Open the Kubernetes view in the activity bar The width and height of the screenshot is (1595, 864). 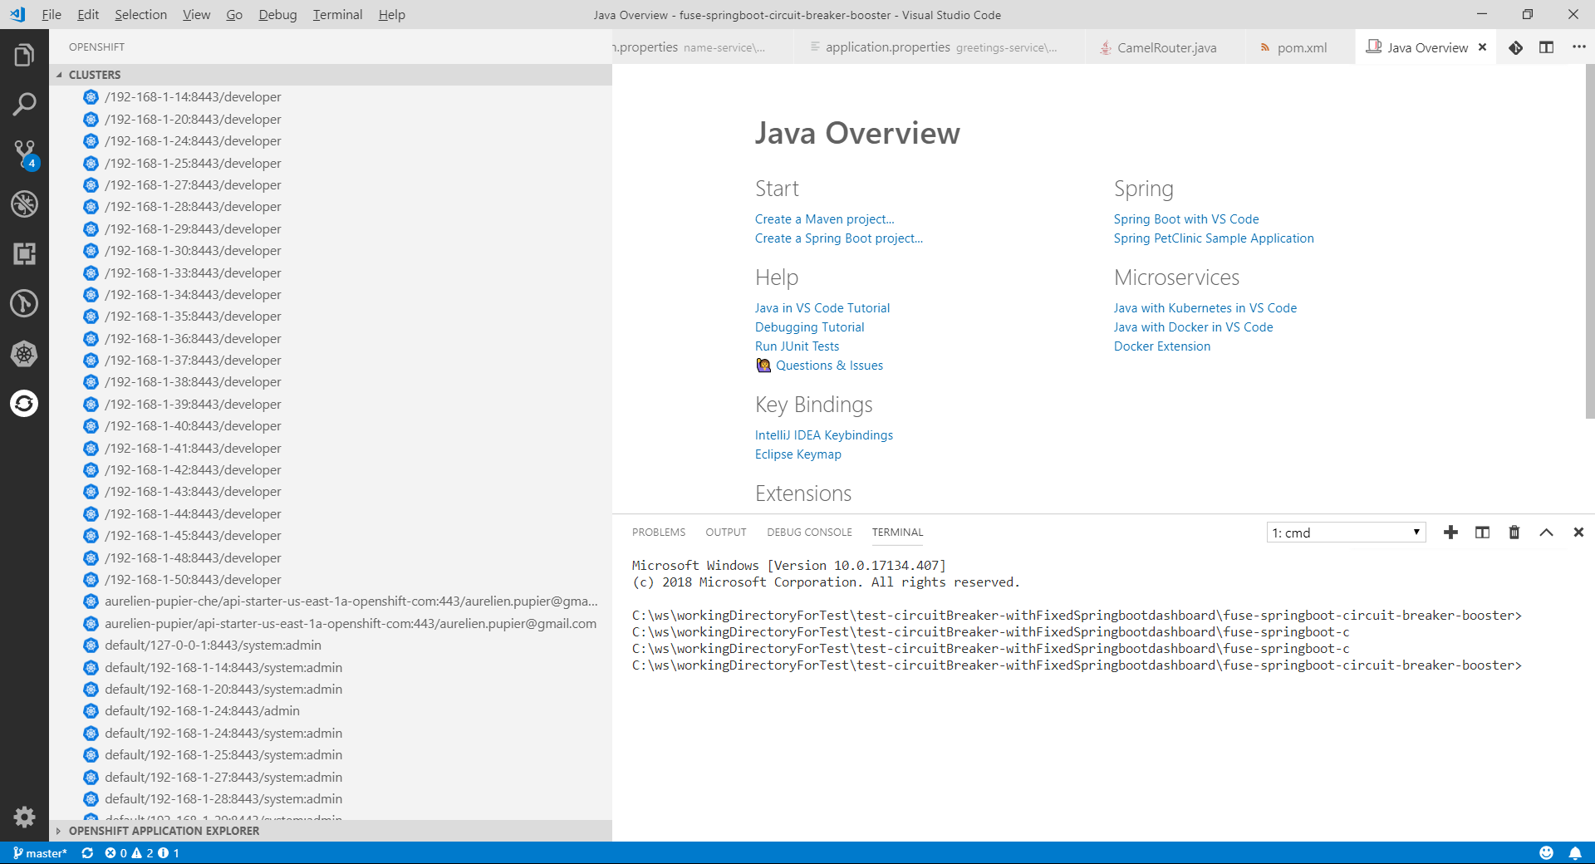24,354
